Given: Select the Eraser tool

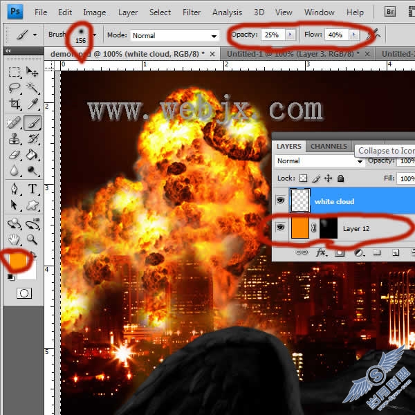Looking at the screenshot, I should pos(15,154).
